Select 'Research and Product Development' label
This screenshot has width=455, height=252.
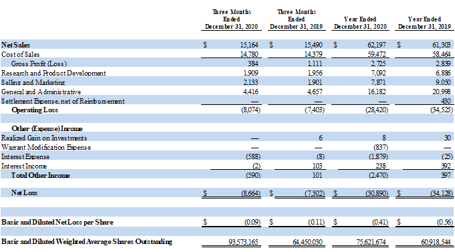[53, 73]
